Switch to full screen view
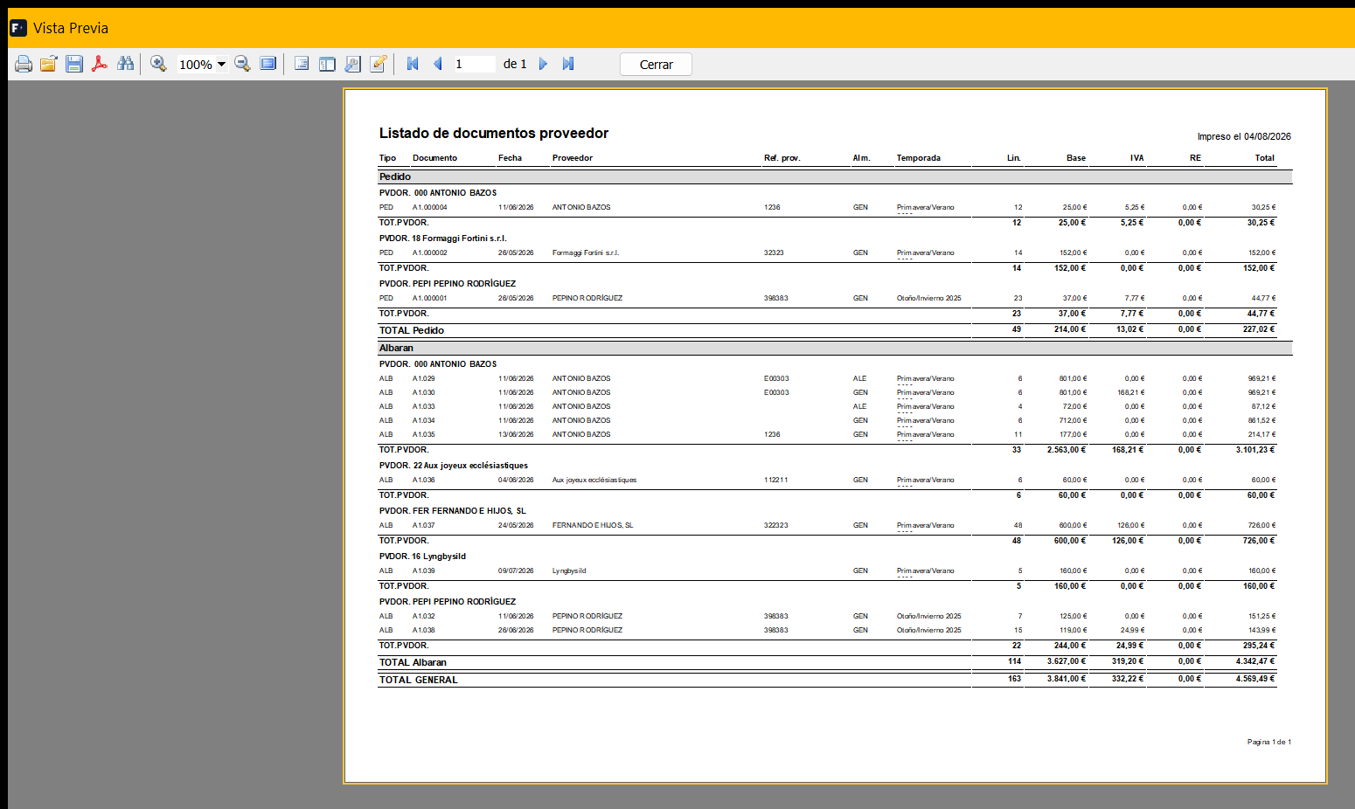Image resolution: width=1355 pixels, height=809 pixels. pos(268,64)
